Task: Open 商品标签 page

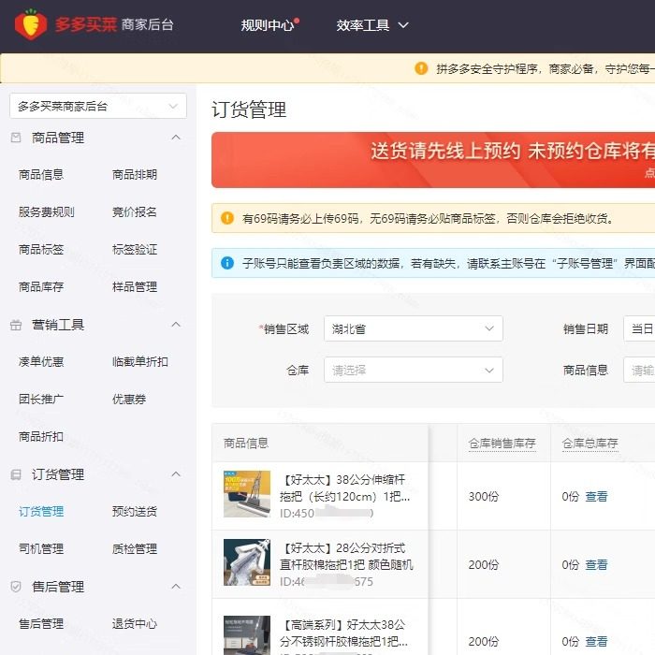Action: coord(41,250)
